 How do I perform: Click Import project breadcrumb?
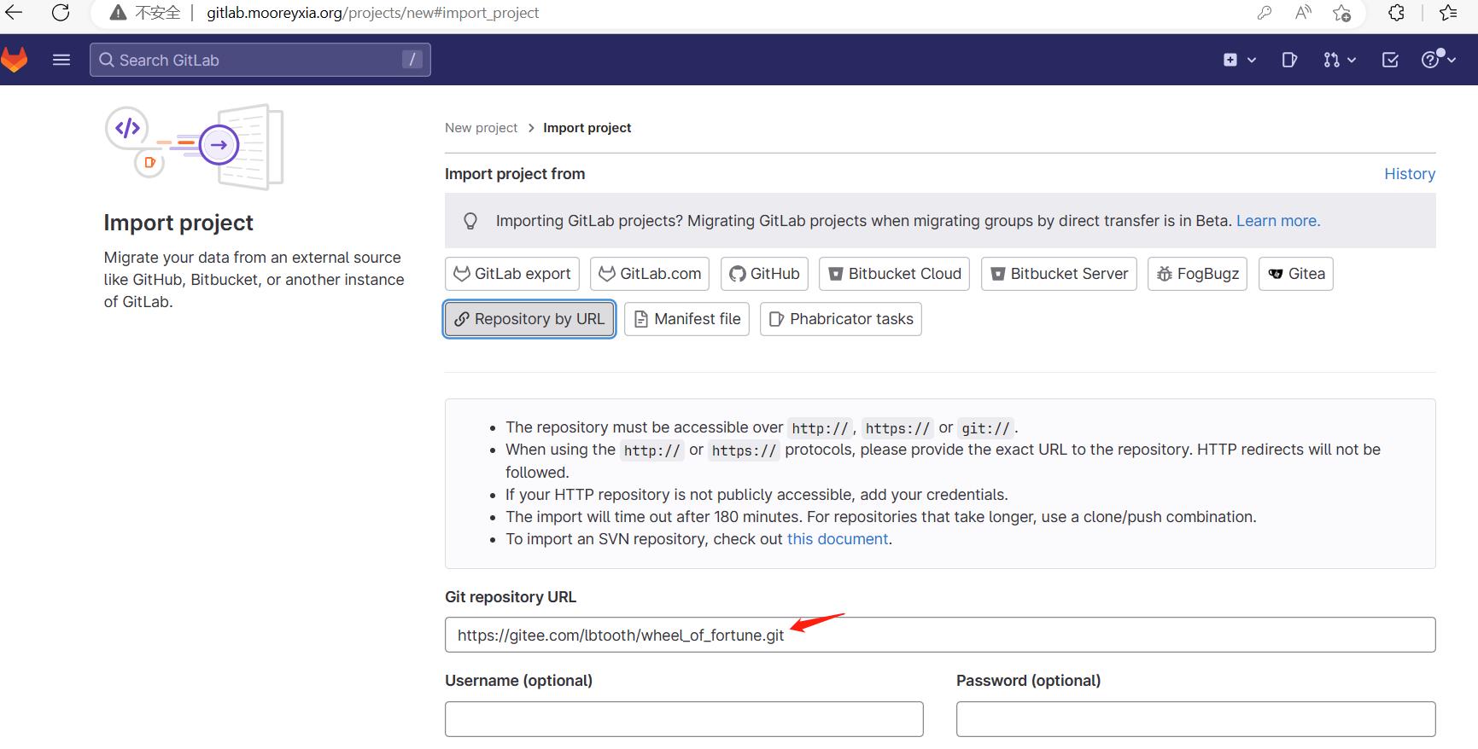587,128
